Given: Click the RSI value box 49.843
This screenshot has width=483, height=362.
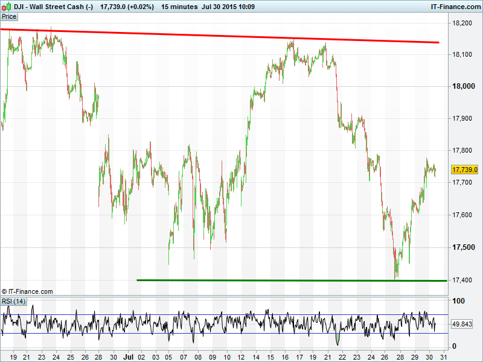Looking at the screenshot, I should [462, 324].
